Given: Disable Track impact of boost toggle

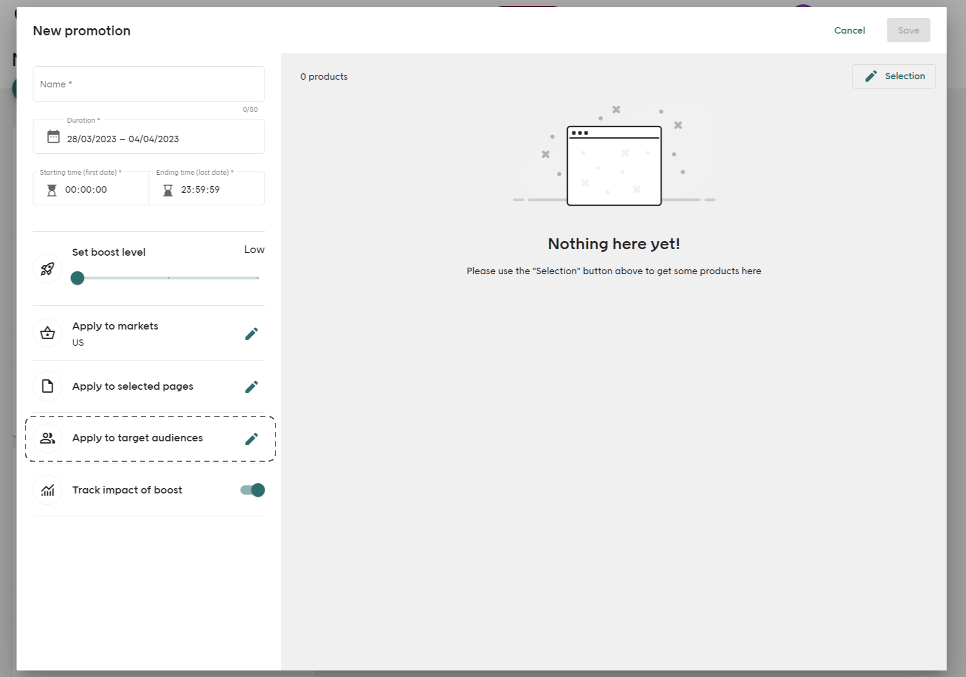Looking at the screenshot, I should coord(252,490).
